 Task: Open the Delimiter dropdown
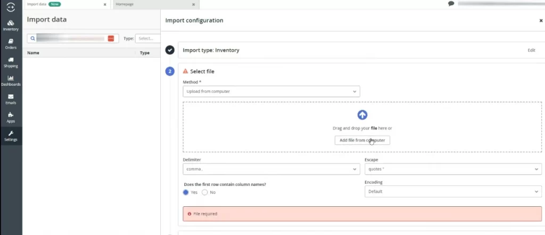[x=271, y=169]
